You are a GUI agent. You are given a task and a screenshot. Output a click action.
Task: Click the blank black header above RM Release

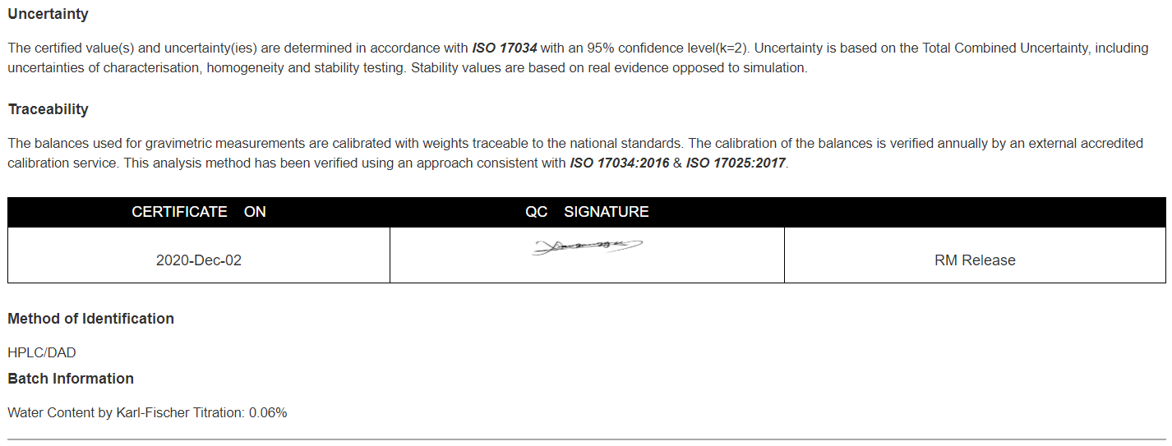point(975,212)
